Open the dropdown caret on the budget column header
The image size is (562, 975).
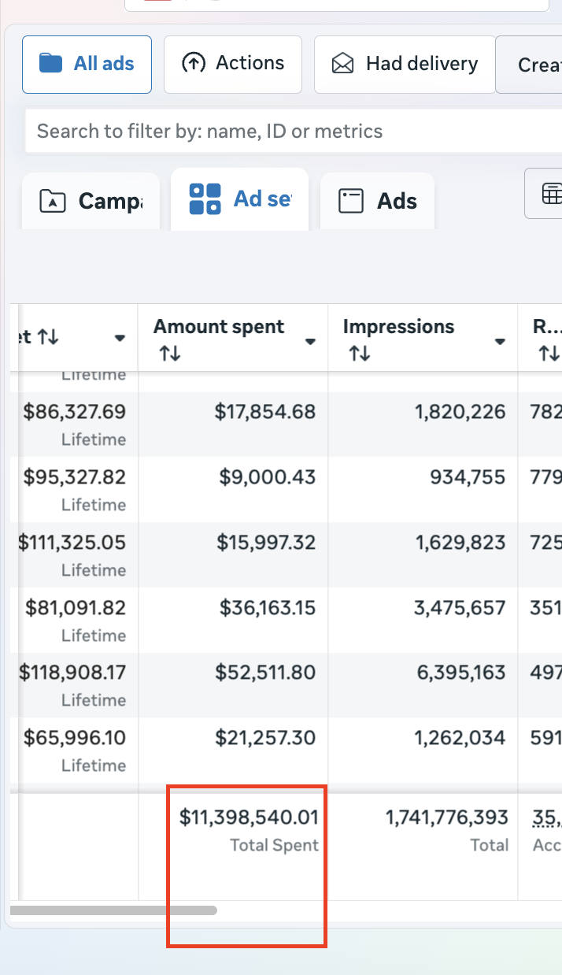pos(118,338)
